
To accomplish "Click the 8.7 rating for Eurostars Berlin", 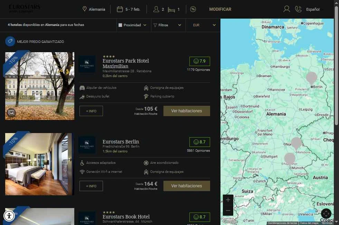I will 199,142.
